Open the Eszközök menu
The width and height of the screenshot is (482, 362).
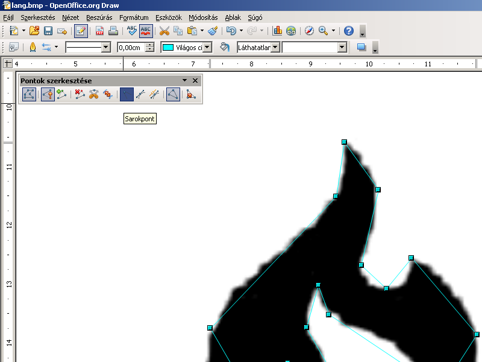tap(169, 17)
